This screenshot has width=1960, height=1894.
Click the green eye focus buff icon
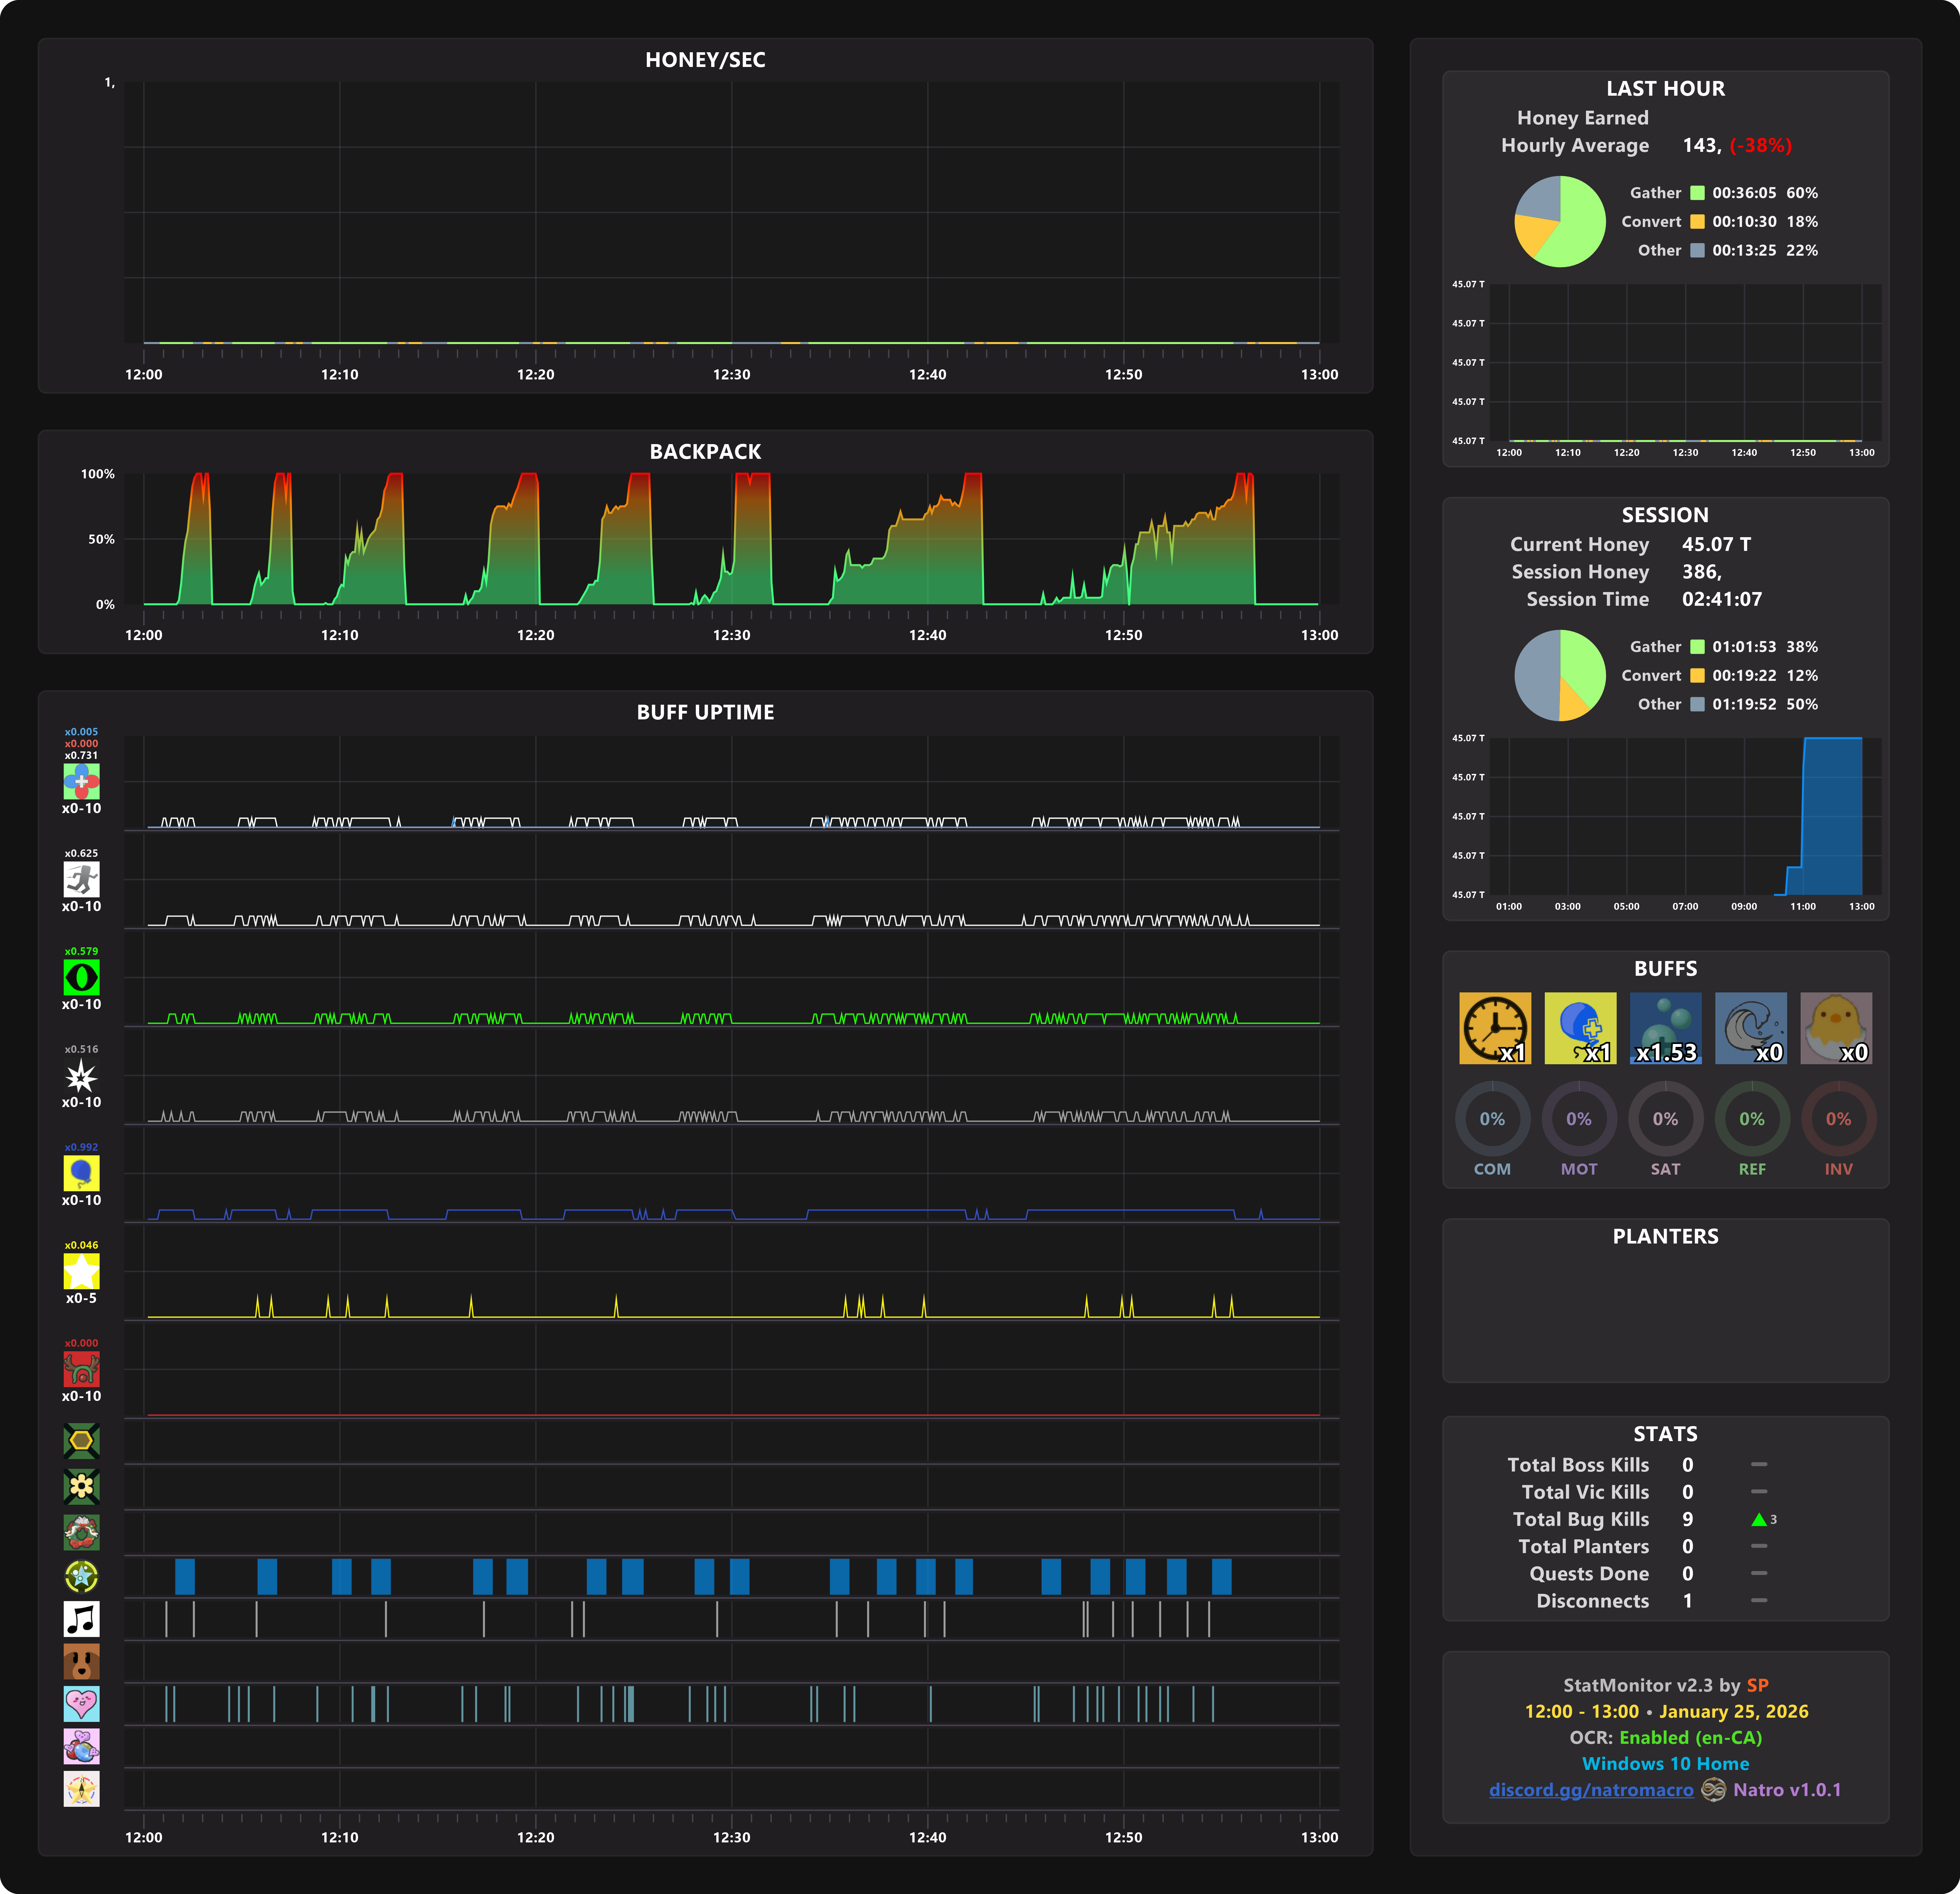tap(81, 976)
